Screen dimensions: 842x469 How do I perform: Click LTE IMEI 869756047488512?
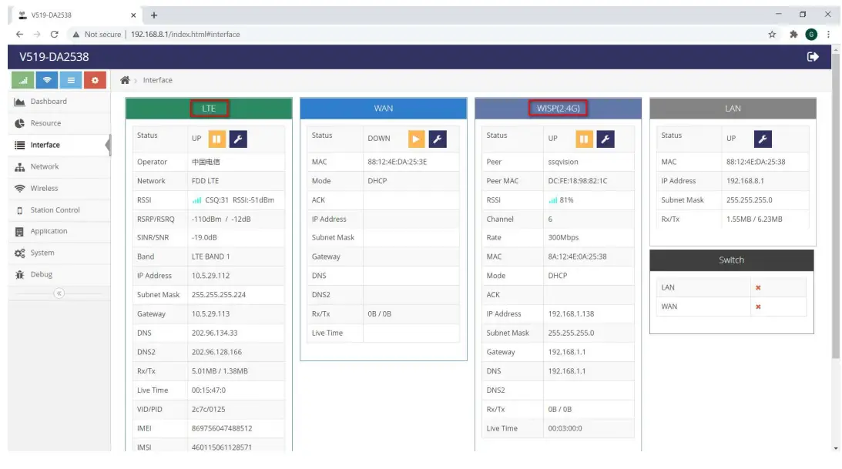tap(222, 429)
